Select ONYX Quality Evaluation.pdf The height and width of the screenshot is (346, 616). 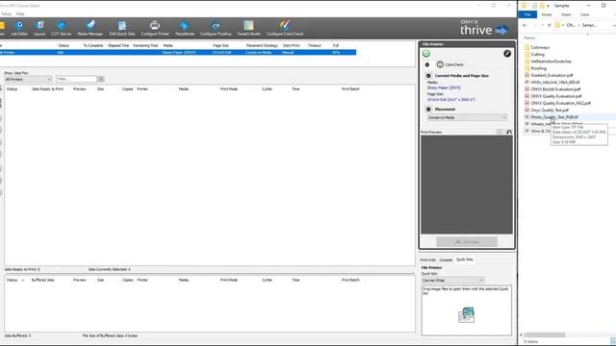tap(556, 96)
